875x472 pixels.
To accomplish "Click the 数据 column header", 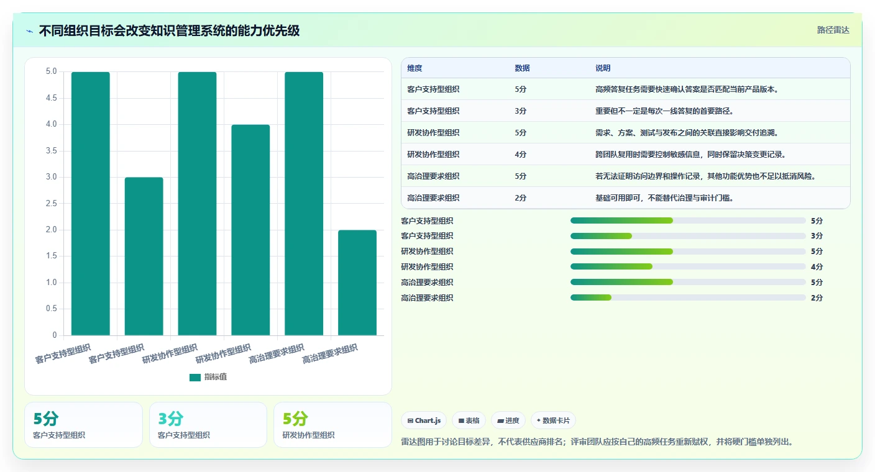I will coord(523,68).
